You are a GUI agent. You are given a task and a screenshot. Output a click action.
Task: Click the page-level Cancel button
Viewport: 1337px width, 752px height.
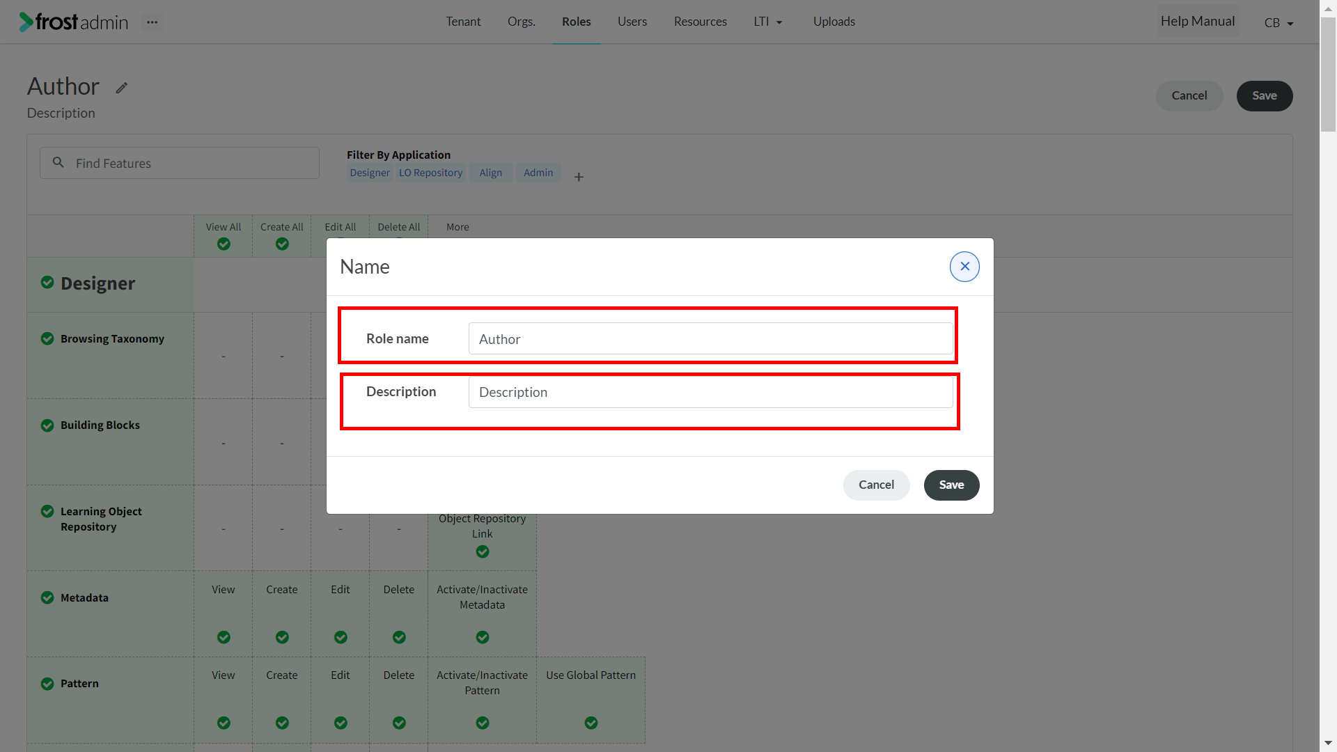click(x=1189, y=96)
